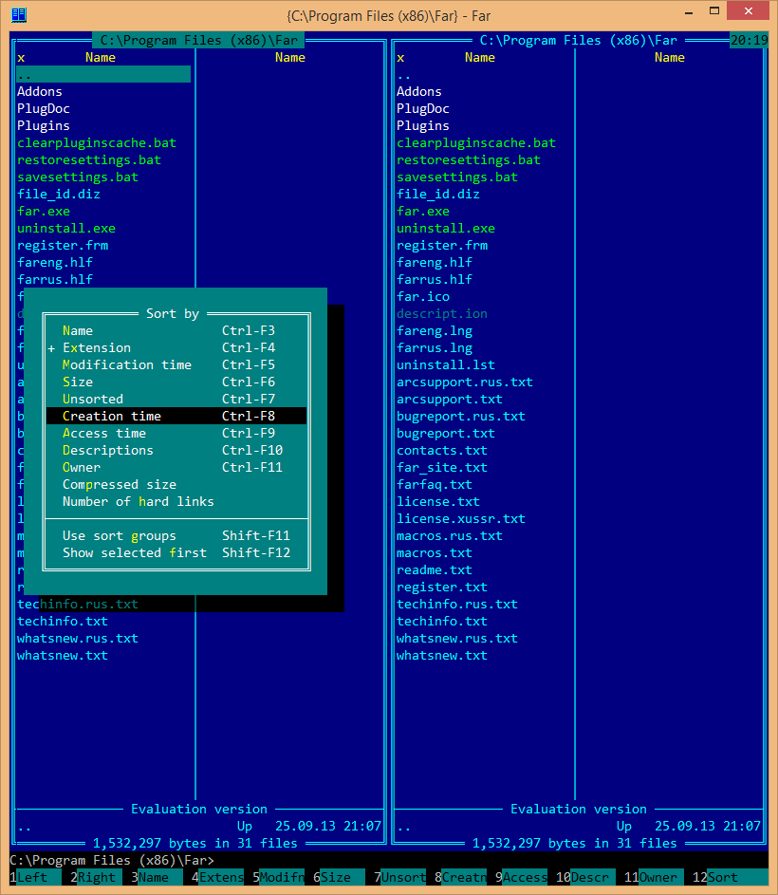Click 9Access key bar button

pyautogui.click(x=521, y=877)
